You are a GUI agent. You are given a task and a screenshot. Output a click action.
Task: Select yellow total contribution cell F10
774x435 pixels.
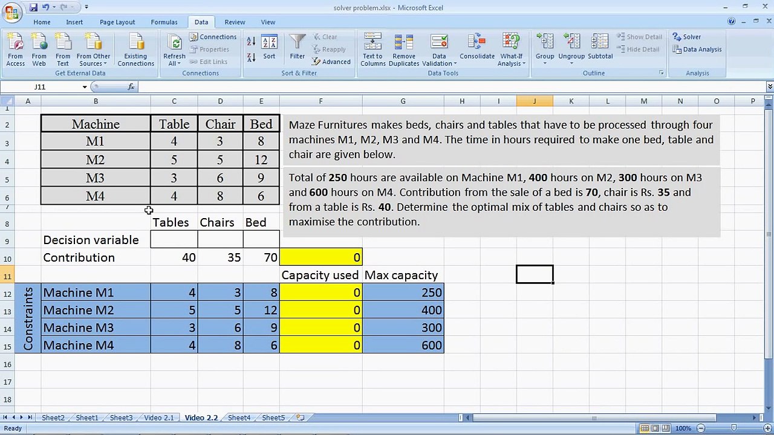(321, 257)
